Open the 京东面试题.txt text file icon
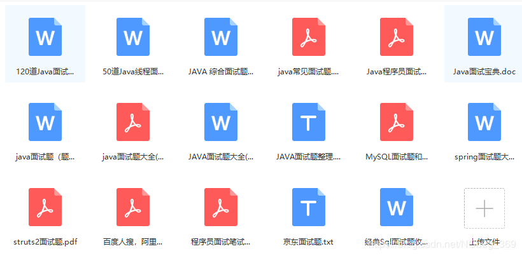522x256 pixels. point(309,207)
